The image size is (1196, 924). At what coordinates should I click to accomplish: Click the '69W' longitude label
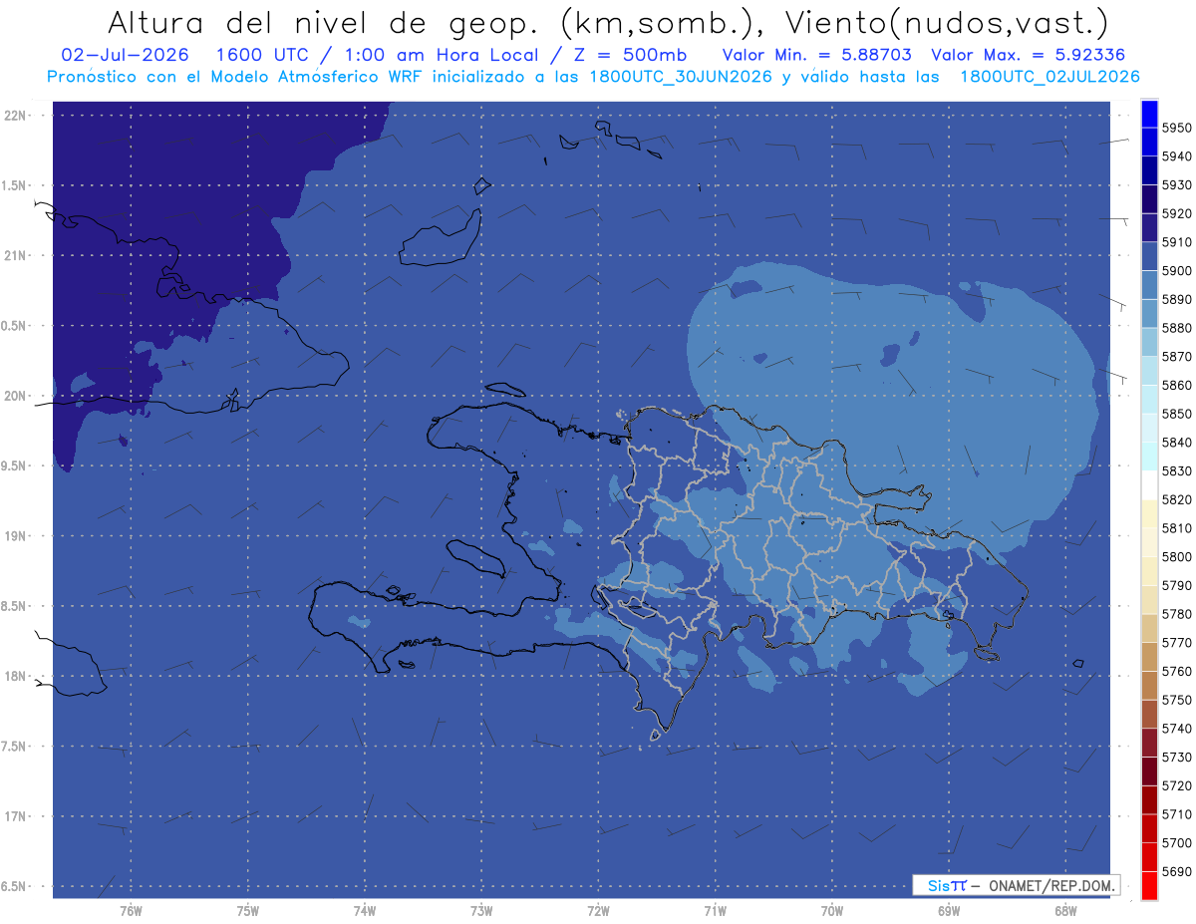[949, 909]
